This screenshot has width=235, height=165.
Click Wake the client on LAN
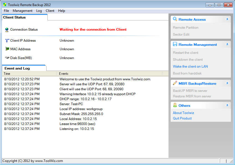pyautogui.click(x=190, y=66)
